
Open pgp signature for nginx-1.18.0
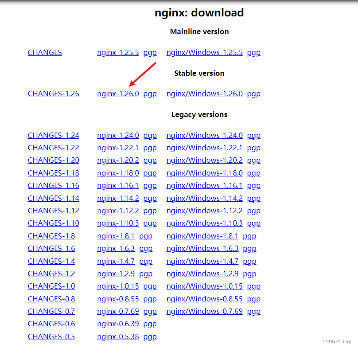(x=150, y=173)
